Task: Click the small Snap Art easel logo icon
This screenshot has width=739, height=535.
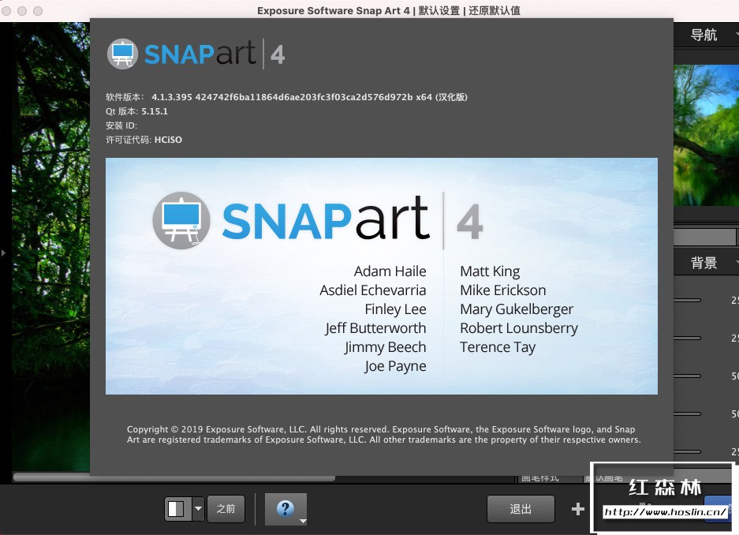Action: point(122,54)
